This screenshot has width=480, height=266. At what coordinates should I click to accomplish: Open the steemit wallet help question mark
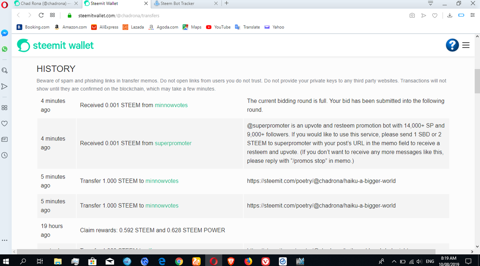point(452,45)
